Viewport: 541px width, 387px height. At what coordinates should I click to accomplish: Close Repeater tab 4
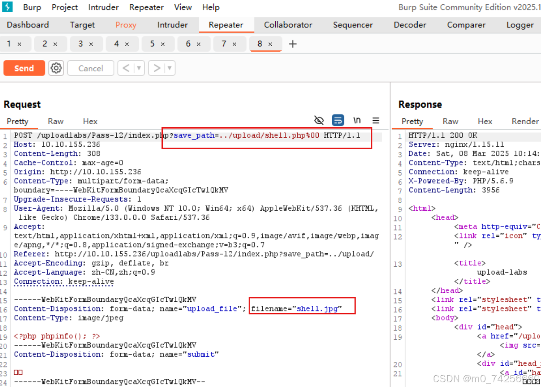point(127,44)
